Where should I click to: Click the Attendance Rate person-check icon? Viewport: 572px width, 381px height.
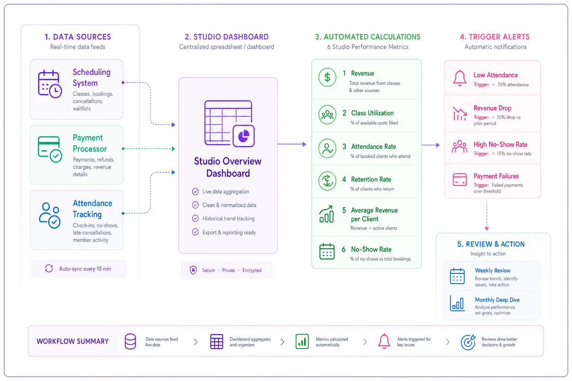(327, 148)
